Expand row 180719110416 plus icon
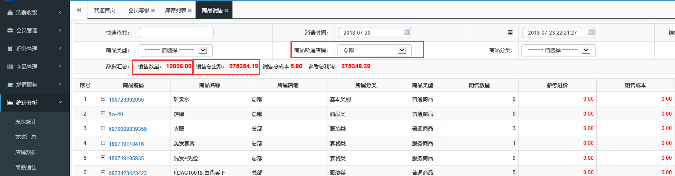 (103, 144)
